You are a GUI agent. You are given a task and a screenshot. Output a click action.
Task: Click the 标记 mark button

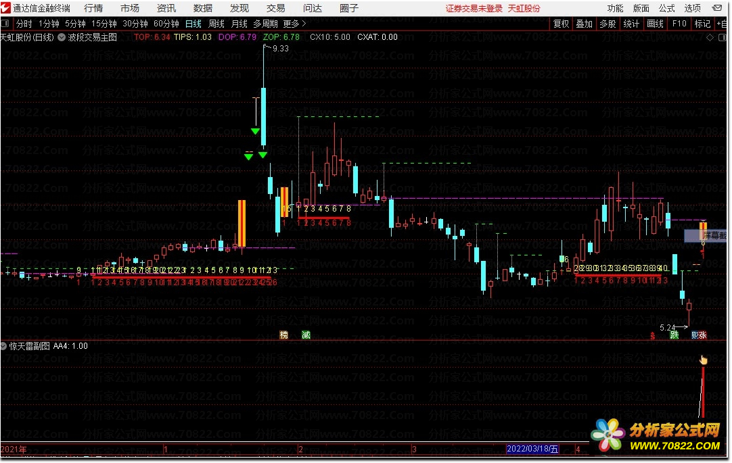click(x=702, y=23)
